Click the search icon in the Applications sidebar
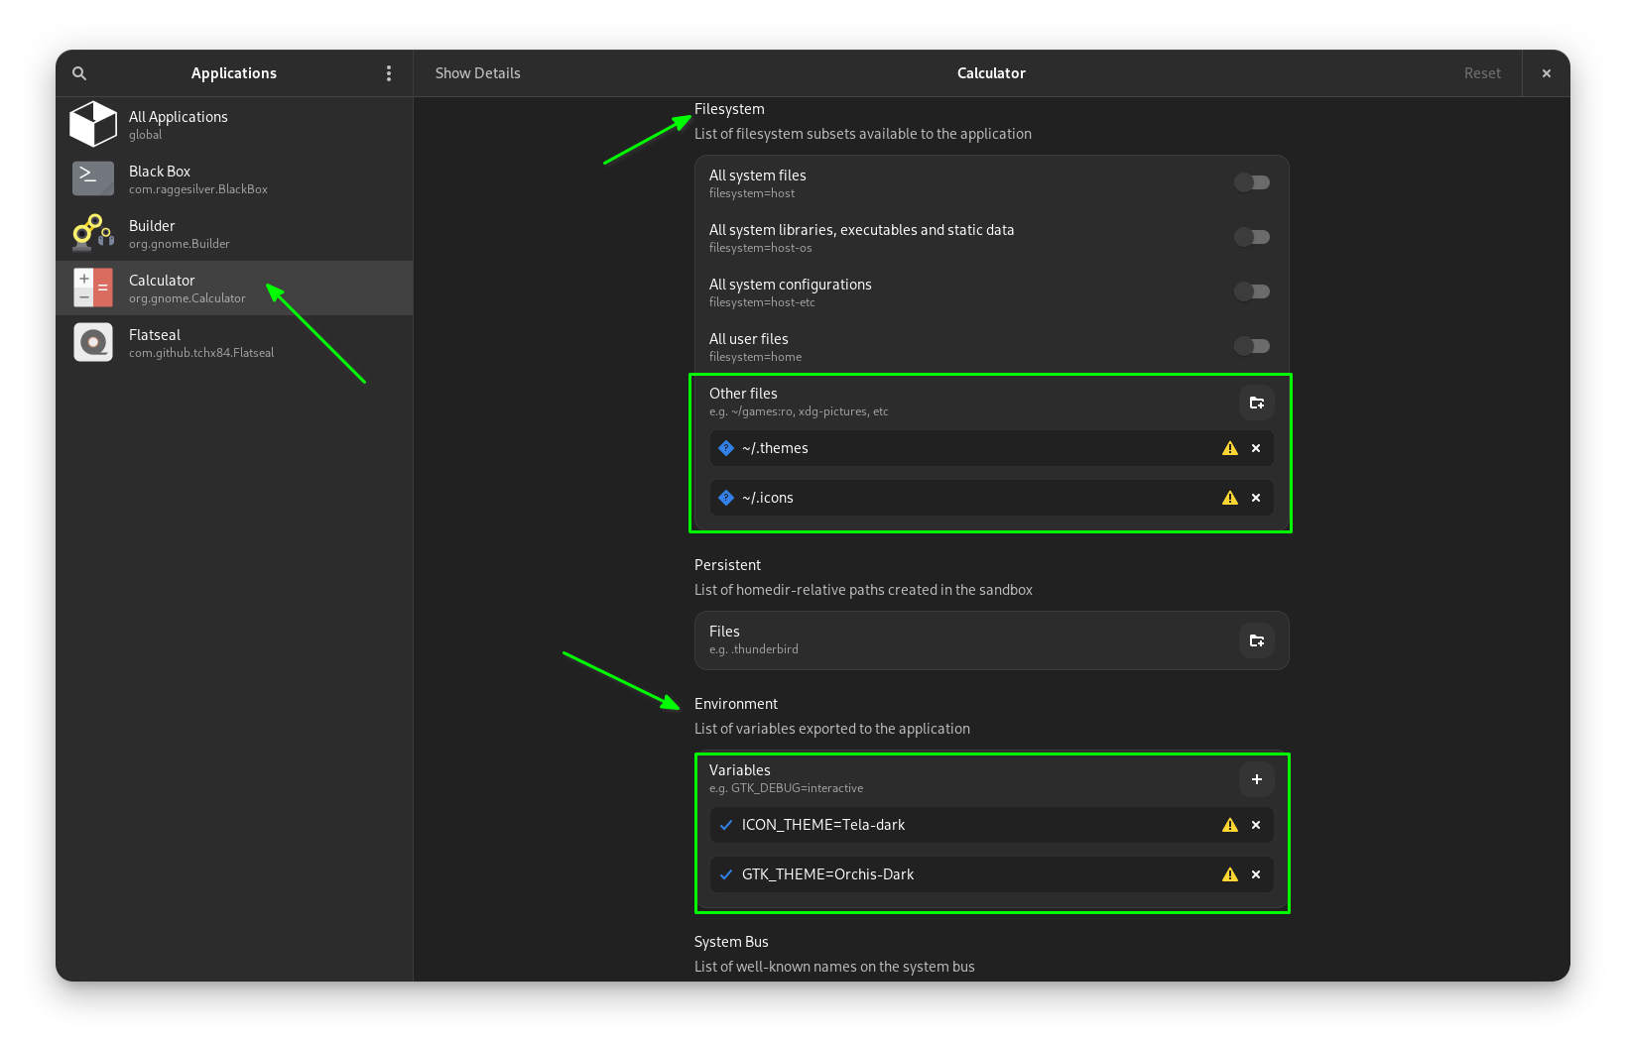The width and height of the screenshot is (1626, 1043). (x=79, y=73)
